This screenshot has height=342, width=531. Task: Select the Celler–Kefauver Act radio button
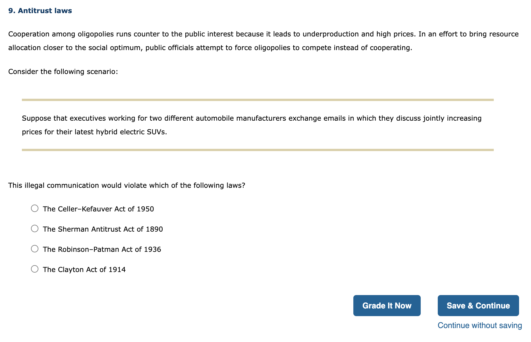click(x=35, y=208)
